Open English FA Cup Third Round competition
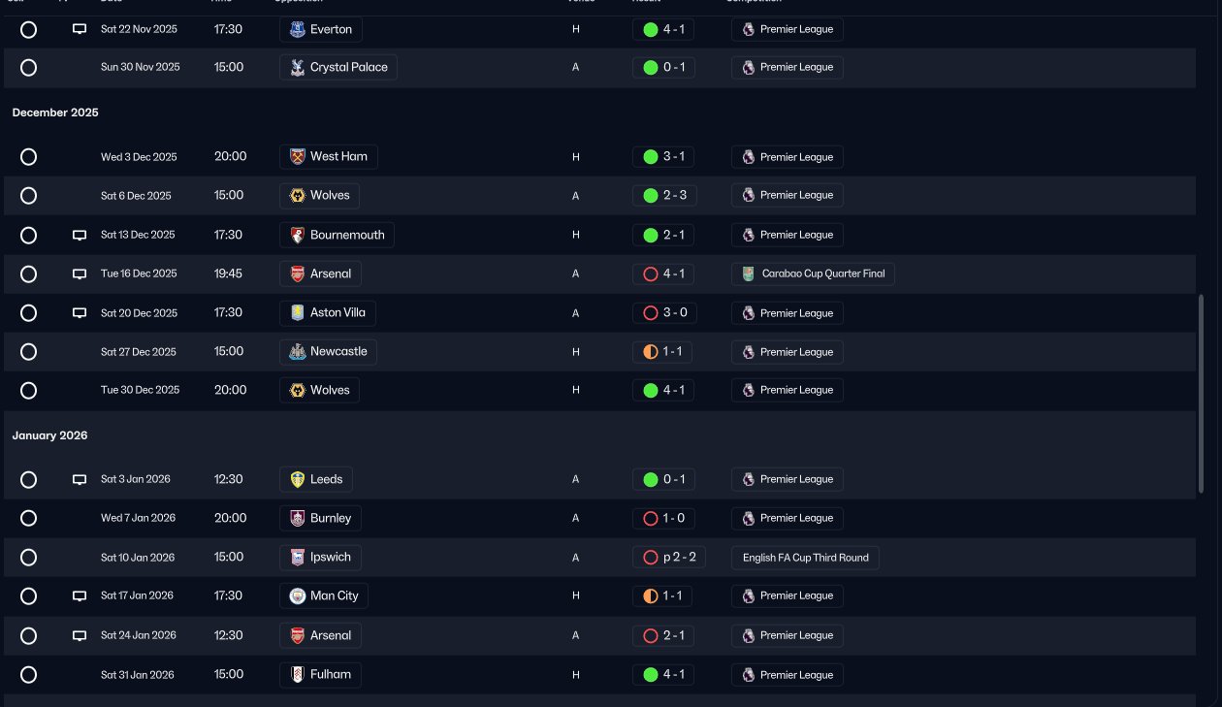 point(806,558)
